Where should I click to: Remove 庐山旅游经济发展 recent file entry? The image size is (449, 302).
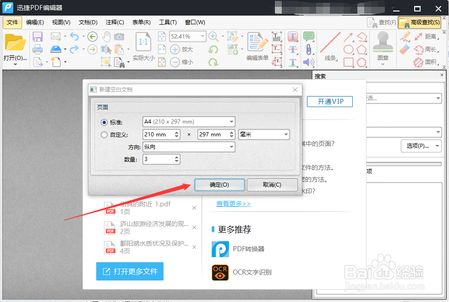[194, 227]
